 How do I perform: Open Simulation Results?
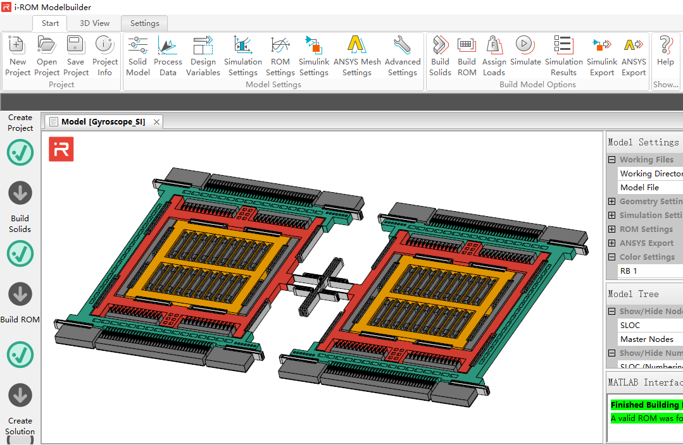(563, 56)
